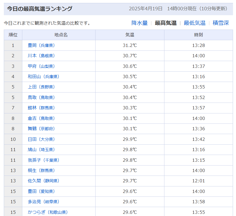Click the 気温 column header
Screen dimensions: 236x216
point(130,35)
